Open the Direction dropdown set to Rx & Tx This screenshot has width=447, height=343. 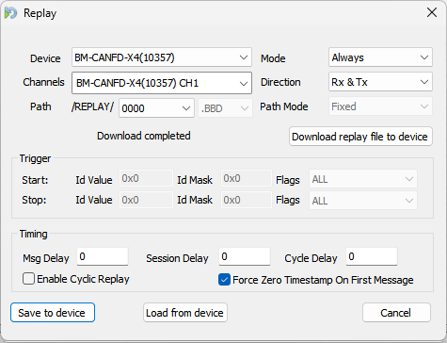pyautogui.click(x=380, y=82)
